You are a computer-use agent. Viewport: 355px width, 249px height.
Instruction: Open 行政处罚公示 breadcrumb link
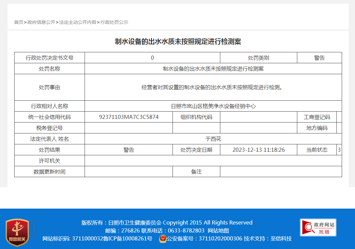pyautogui.click(x=114, y=22)
